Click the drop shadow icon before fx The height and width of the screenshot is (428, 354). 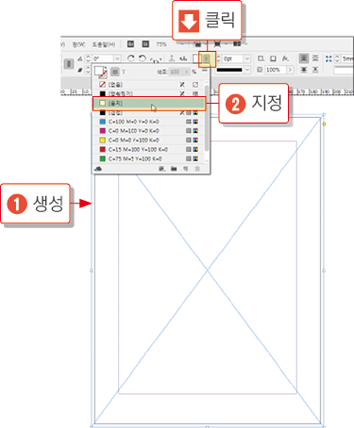(273, 58)
